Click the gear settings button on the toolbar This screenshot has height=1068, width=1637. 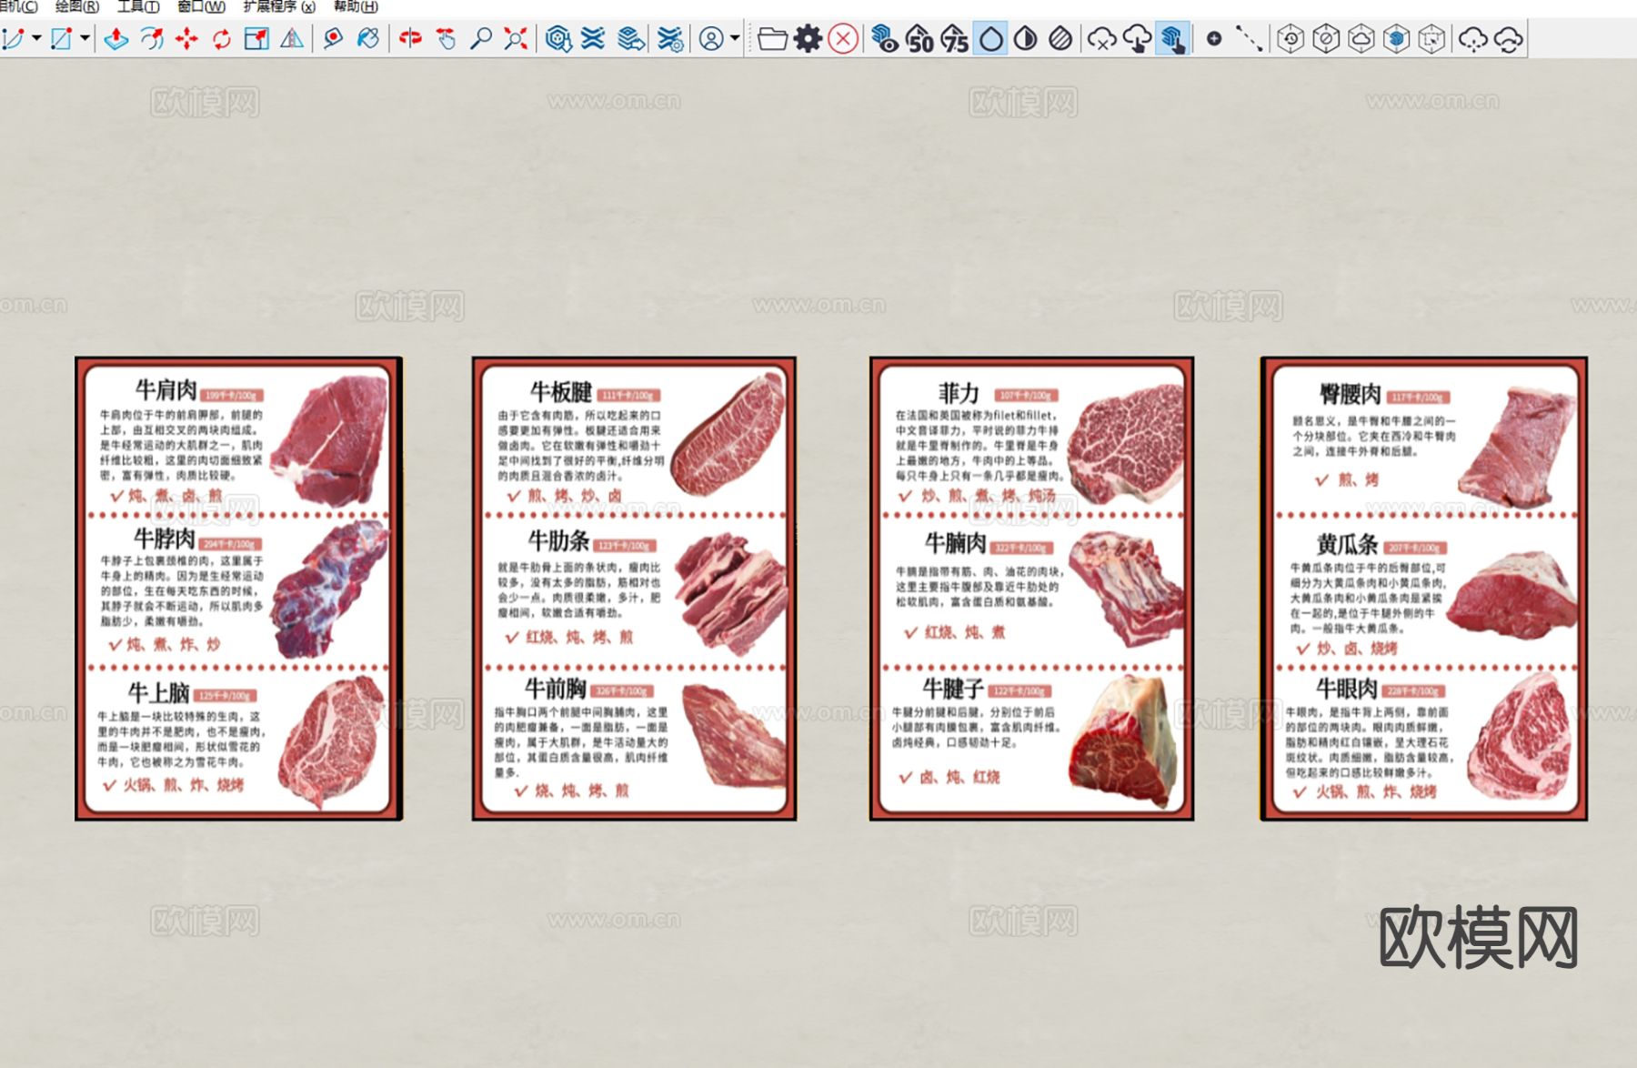coord(808,39)
